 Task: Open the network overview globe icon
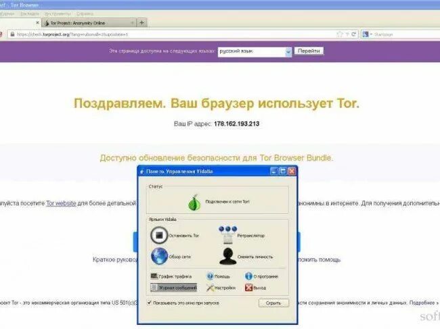(159, 256)
